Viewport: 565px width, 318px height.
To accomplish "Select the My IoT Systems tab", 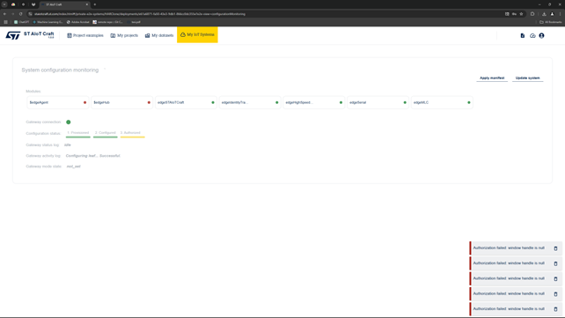I will (x=197, y=34).
